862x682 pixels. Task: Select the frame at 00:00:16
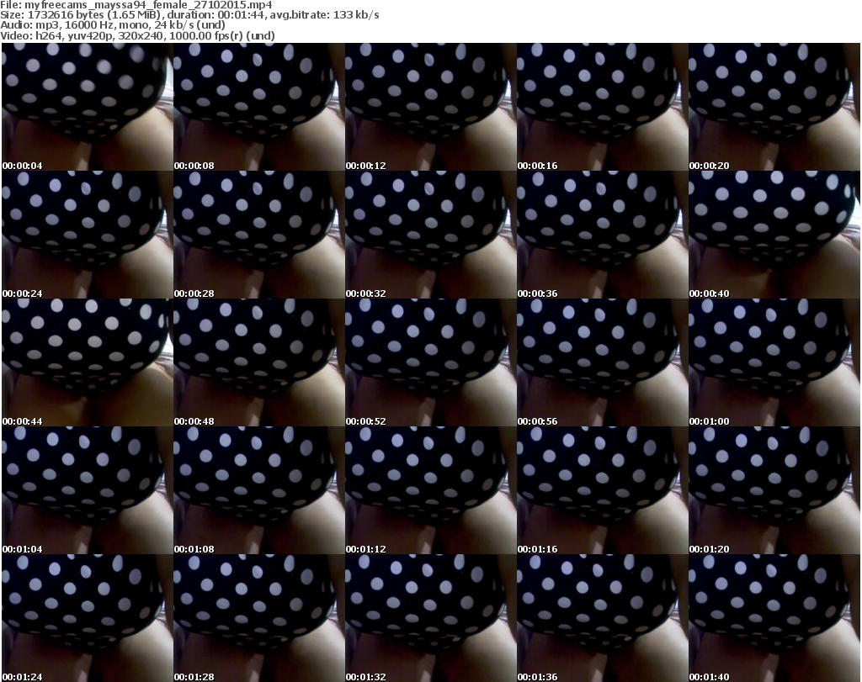(603, 107)
